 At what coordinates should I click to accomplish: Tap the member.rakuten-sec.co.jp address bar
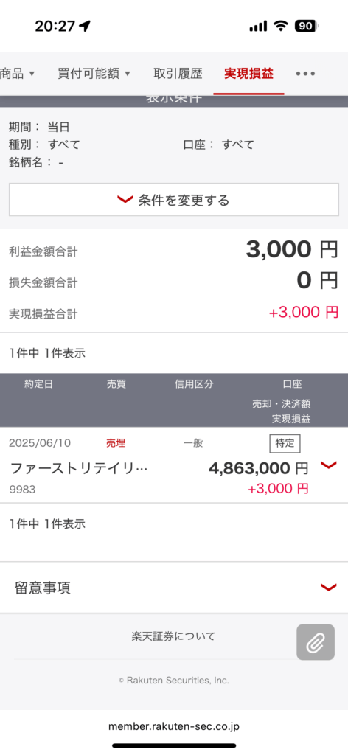[x=174, y=726]
